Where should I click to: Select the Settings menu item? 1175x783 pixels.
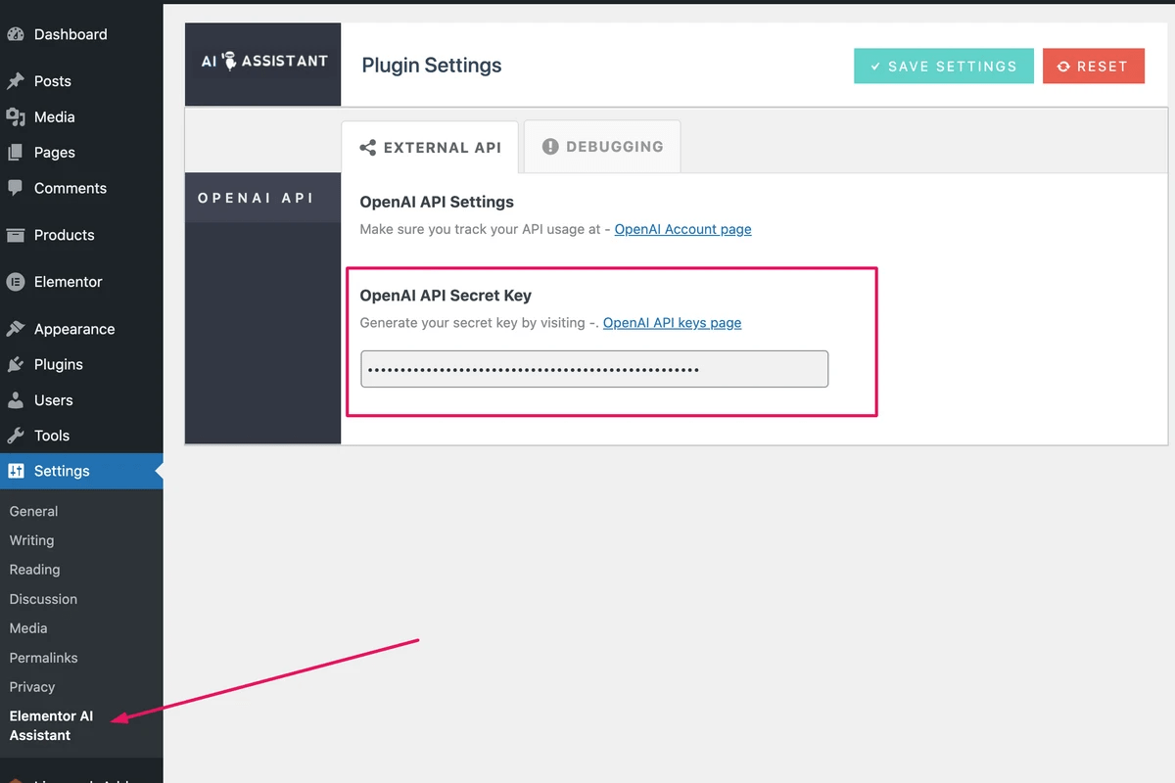81,471
